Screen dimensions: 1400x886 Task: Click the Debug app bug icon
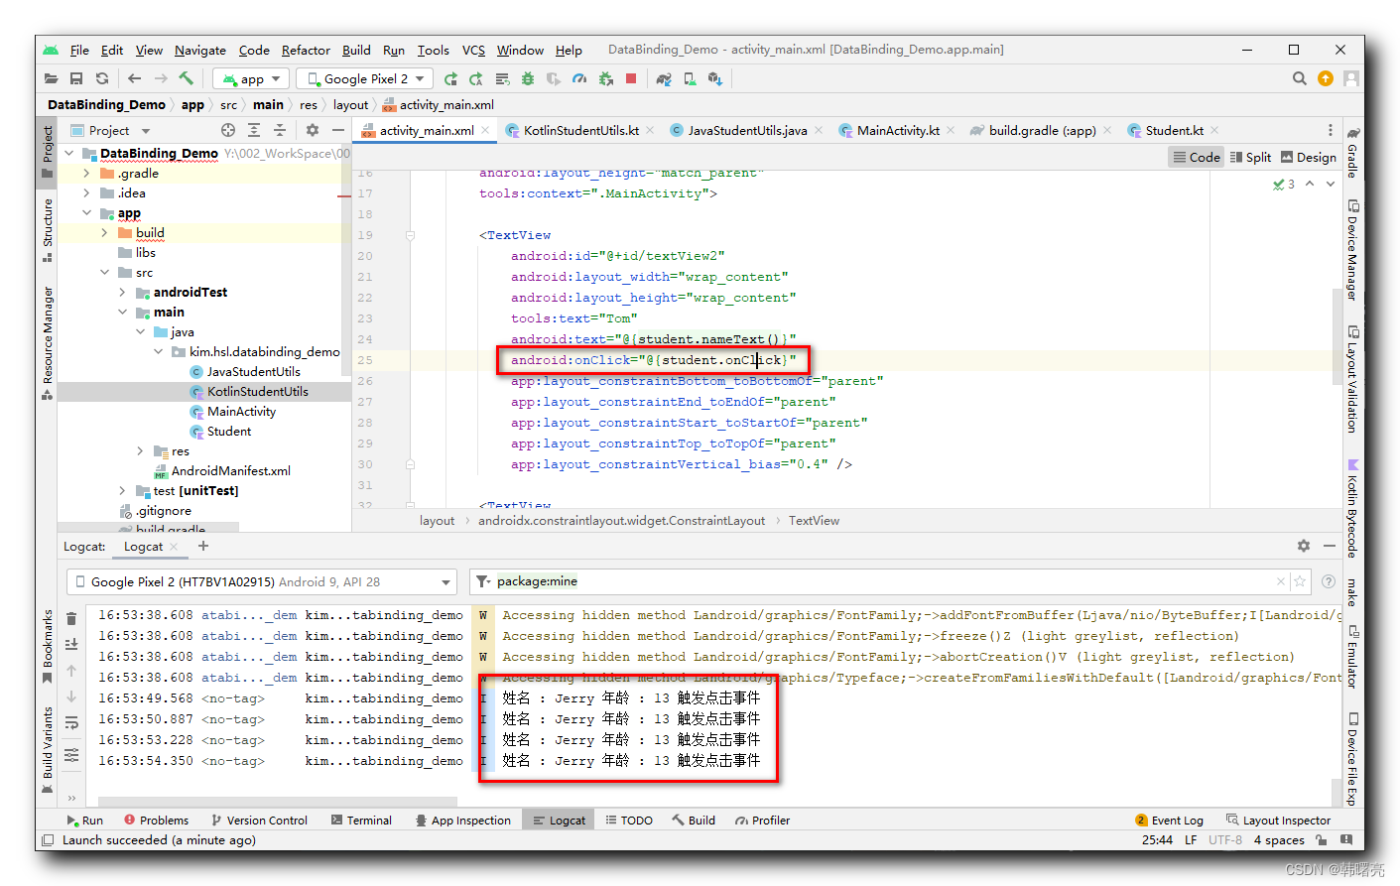[x=528, y=78]
